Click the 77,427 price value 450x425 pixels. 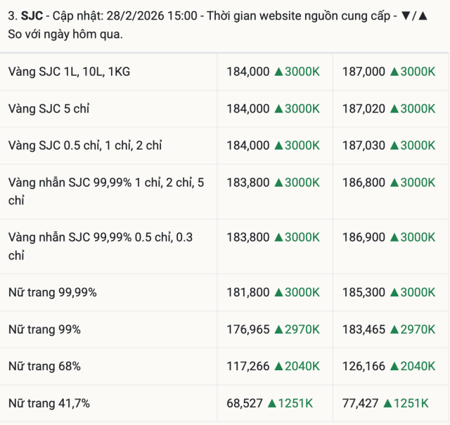click(x=361, y=403)
